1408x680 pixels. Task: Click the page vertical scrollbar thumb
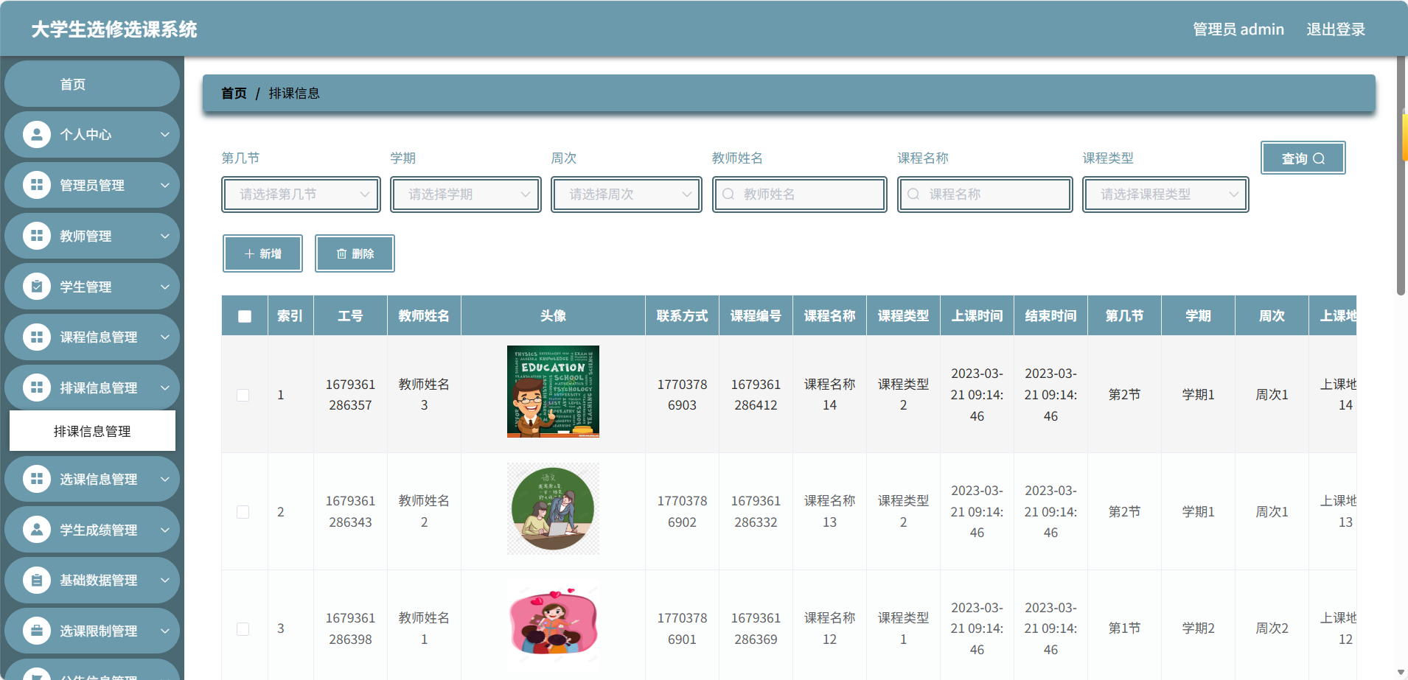pos(1401,175)
